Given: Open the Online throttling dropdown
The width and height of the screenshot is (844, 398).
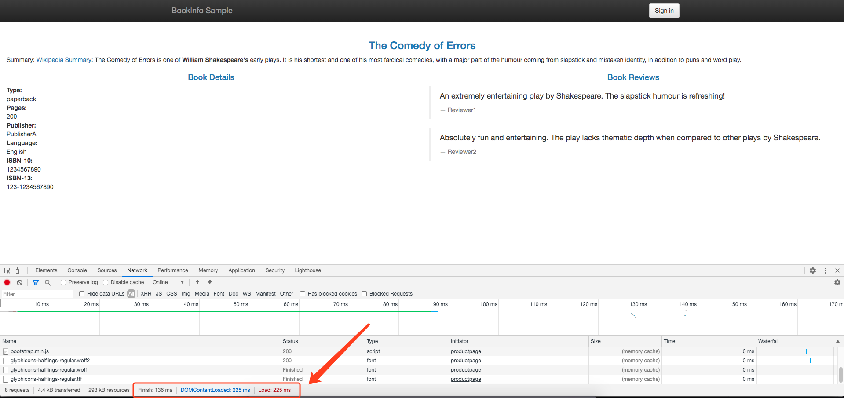Looking at the screenshot, I should (168, 282).
